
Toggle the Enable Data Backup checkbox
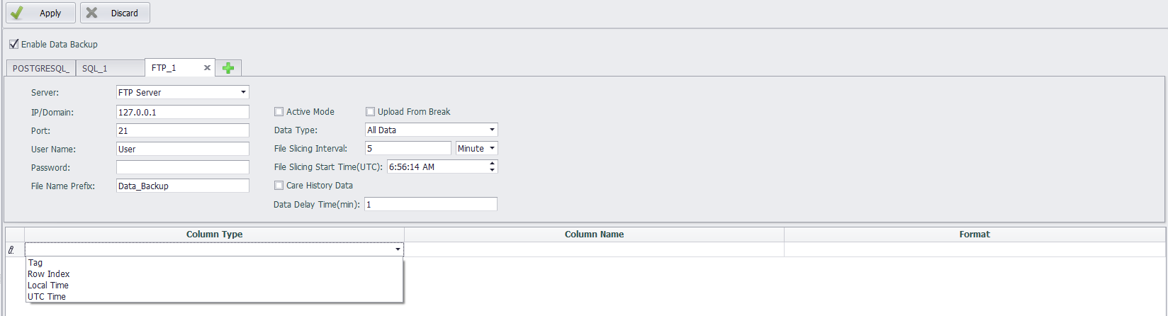[x=14, y=44]
